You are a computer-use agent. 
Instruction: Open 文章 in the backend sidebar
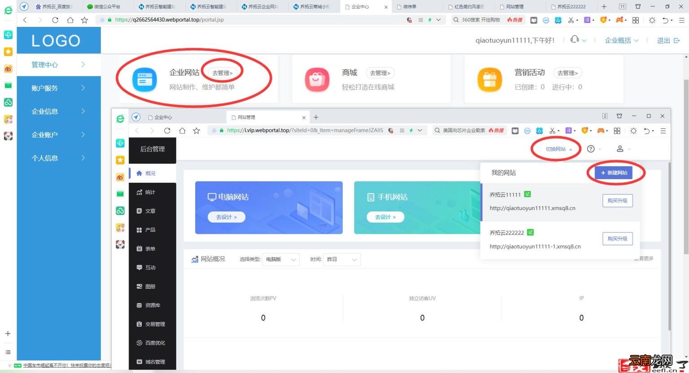[153, 211]
